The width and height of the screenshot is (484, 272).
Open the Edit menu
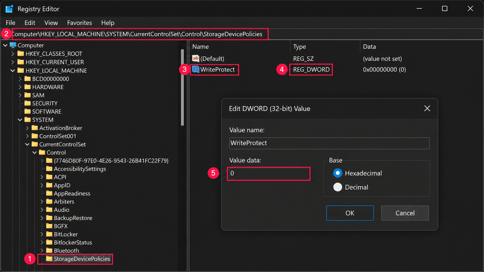tap(30, 23)
